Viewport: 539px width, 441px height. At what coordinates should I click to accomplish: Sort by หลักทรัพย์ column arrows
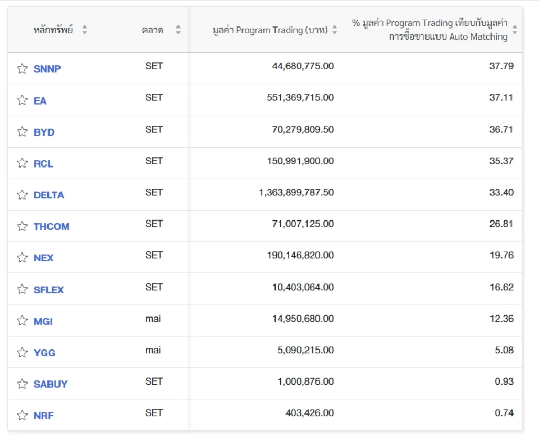85,30
